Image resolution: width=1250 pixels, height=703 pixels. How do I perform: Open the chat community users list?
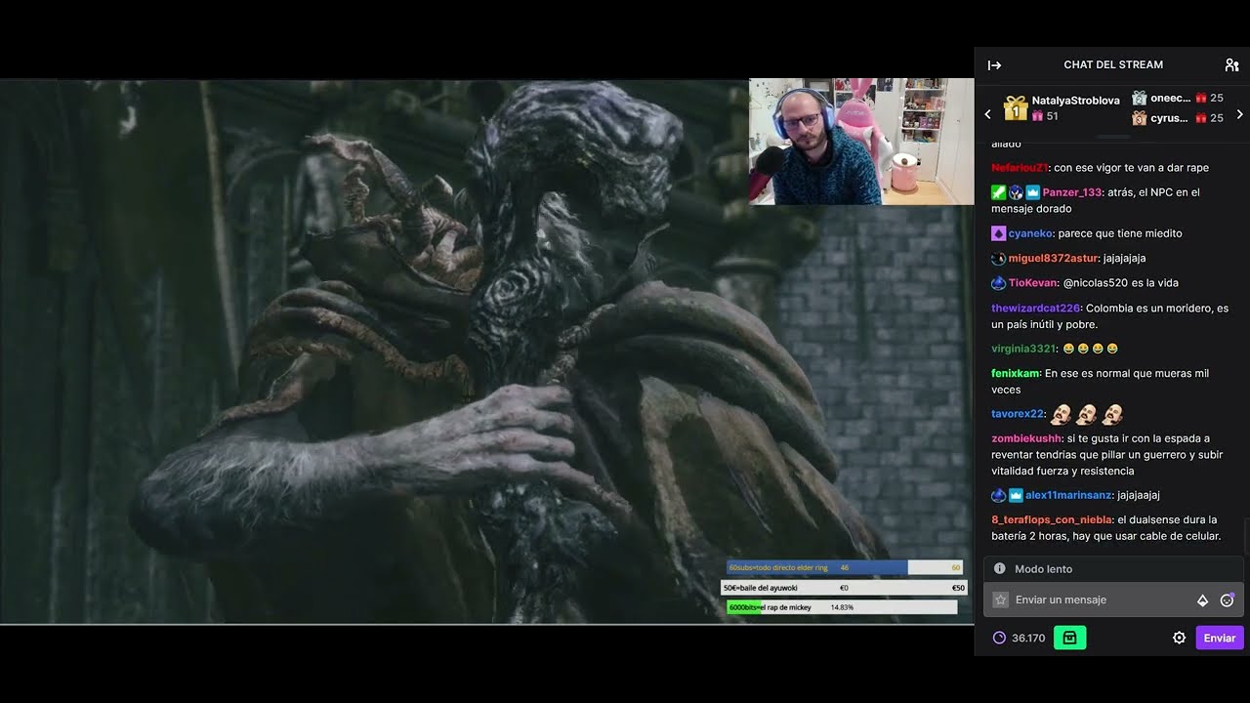1231,65
